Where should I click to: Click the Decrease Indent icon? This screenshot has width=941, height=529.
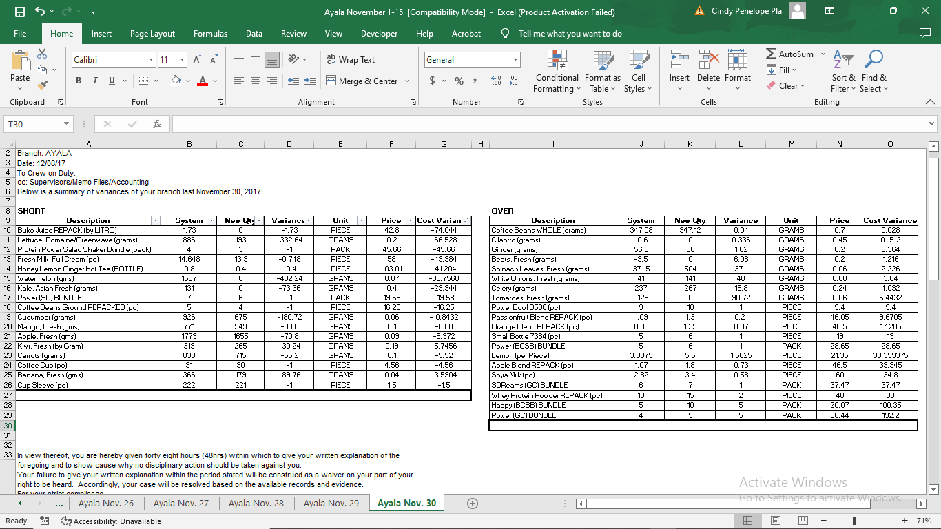pos(293,81)
